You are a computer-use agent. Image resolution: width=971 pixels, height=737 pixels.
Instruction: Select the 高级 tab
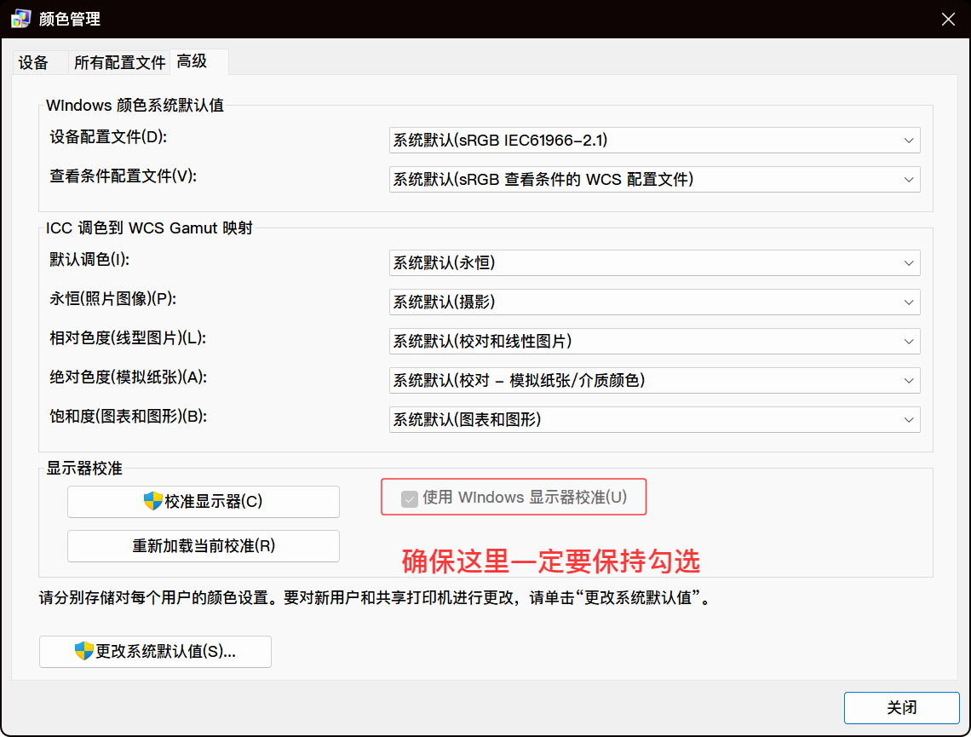pyautogui.click(x=192, y=61)
